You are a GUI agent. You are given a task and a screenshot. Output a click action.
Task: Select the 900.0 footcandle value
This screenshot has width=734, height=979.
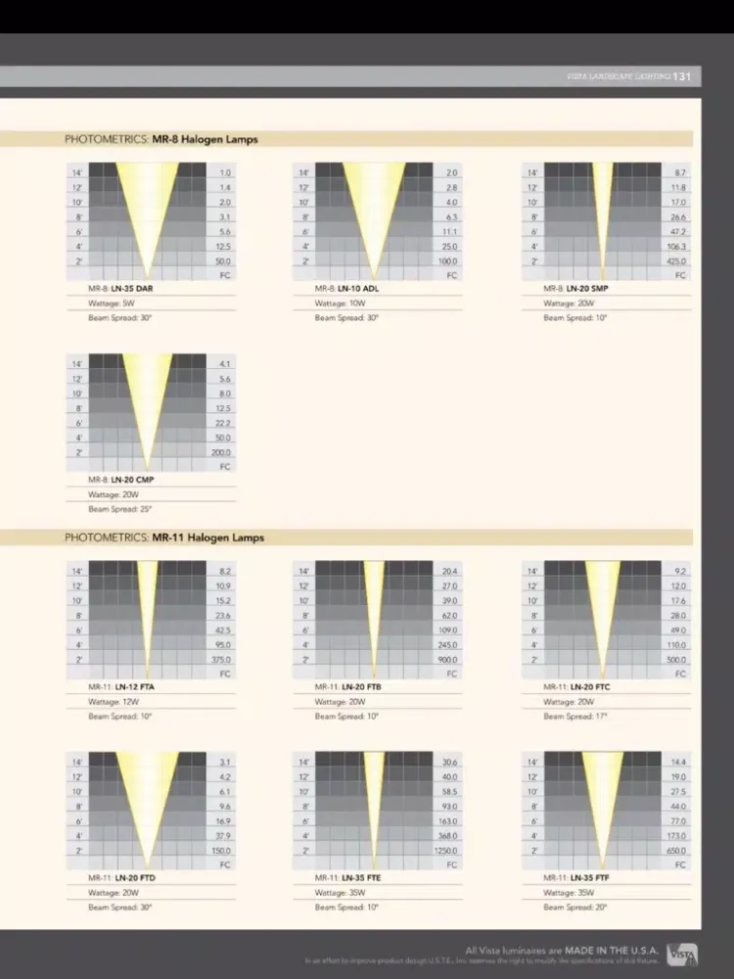447,659
